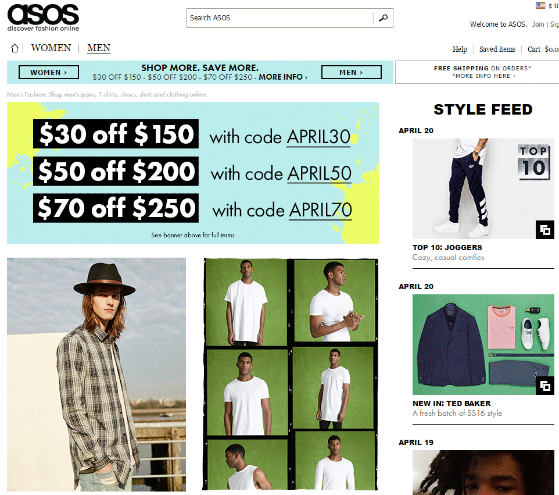Open Saved items
The image size is (559, 495).
click(x=497, y=49)
